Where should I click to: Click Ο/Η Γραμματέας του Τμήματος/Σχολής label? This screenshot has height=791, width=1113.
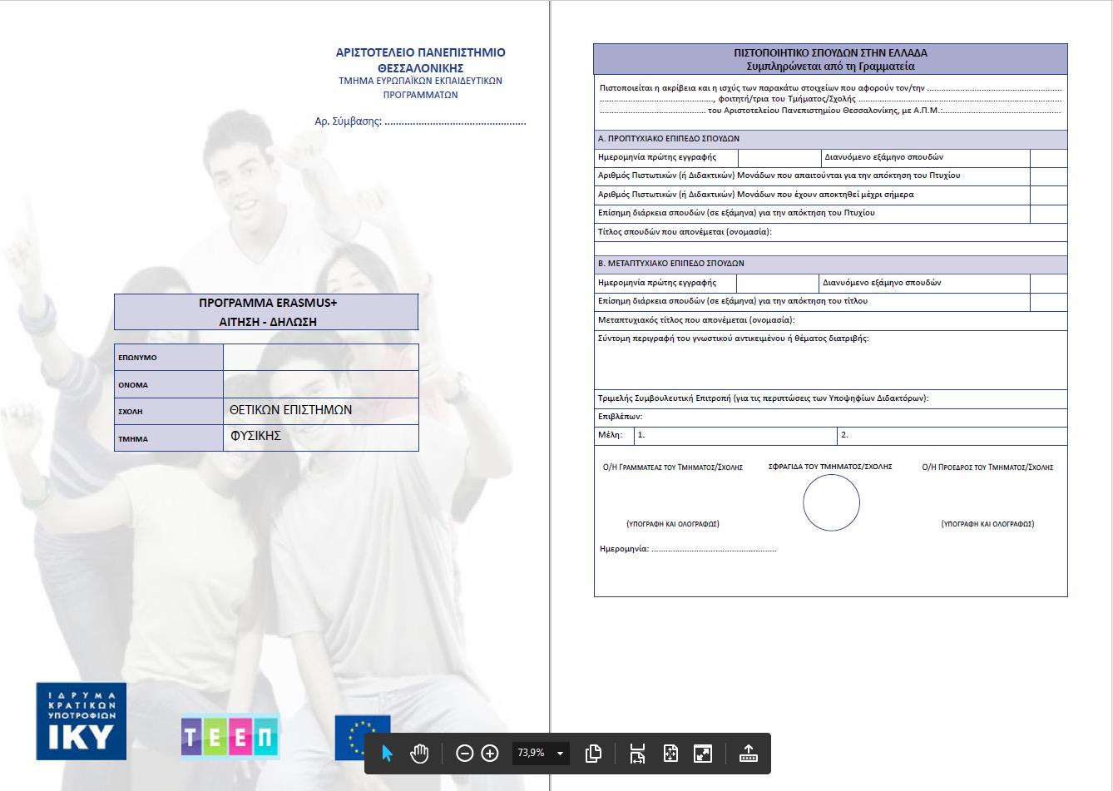pyautogui.click(x=672, y=467)
